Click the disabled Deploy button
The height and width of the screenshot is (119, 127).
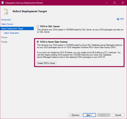pyautogui.click(x=104, y=115)
